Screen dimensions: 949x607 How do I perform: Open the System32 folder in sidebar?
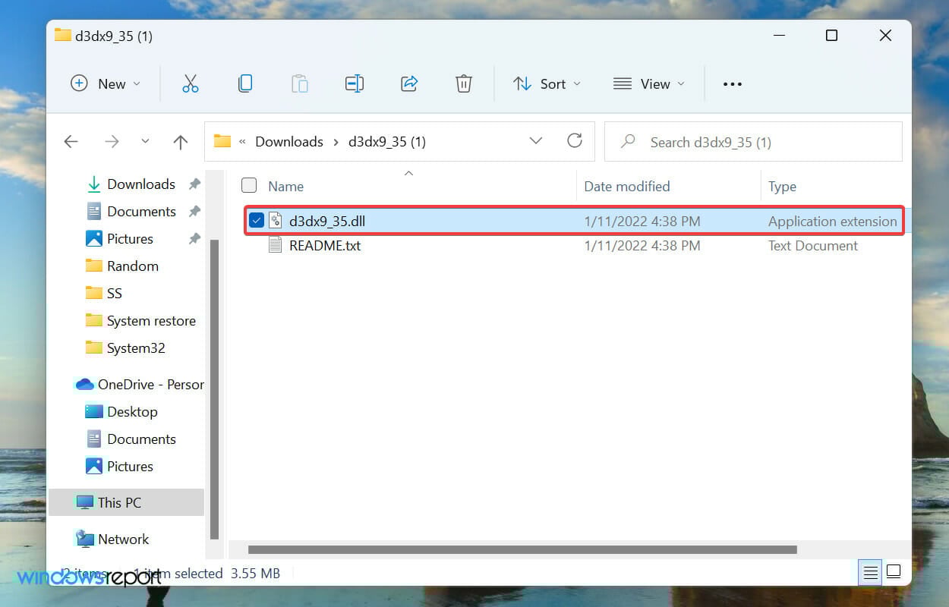point(136,348)
